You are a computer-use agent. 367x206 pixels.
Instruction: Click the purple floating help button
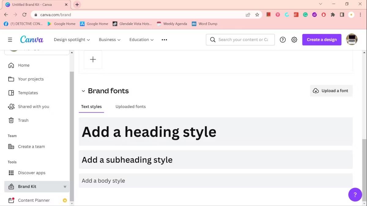(x=355, y=195)
